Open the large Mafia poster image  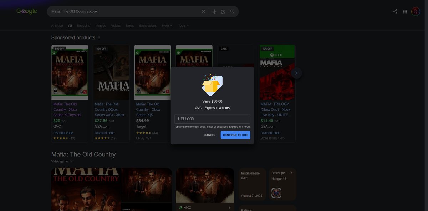click(86, 189)
